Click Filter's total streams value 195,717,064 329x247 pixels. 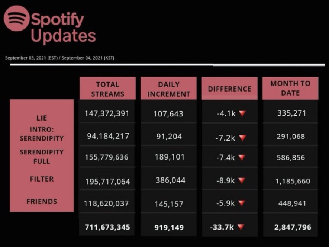click(107, 182)
